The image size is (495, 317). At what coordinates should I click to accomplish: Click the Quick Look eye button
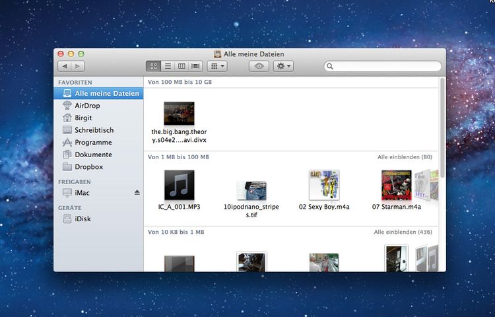coord(259,66)
